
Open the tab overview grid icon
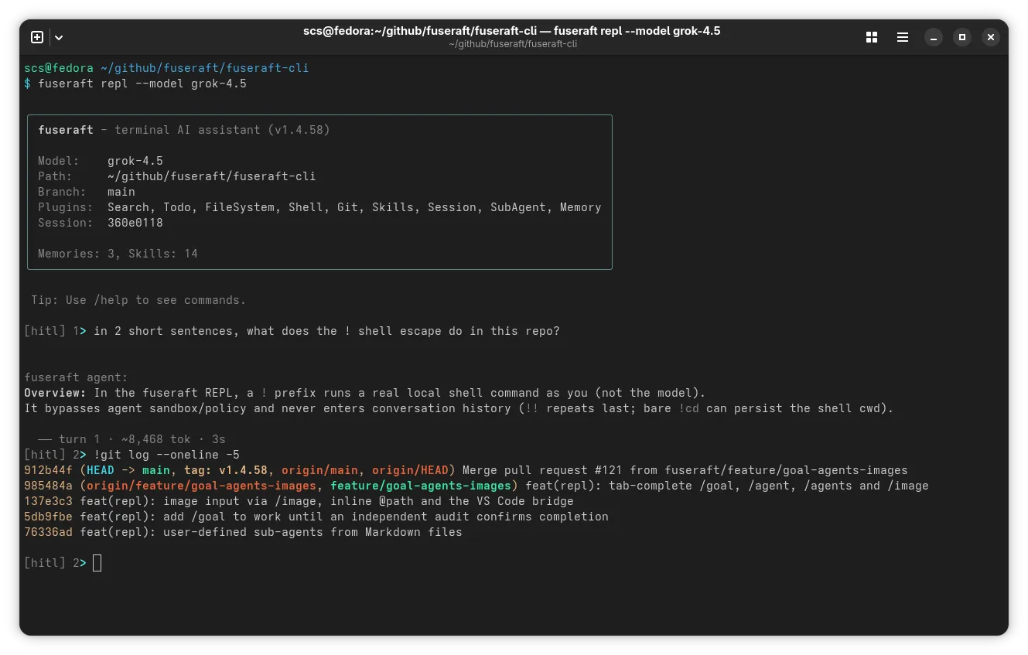point(872,37)
